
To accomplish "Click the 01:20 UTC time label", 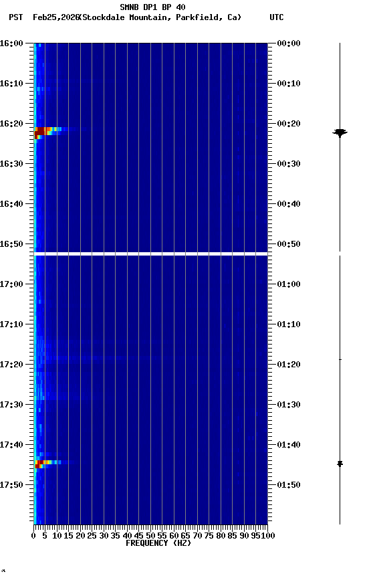I will (x=289, y=365).
